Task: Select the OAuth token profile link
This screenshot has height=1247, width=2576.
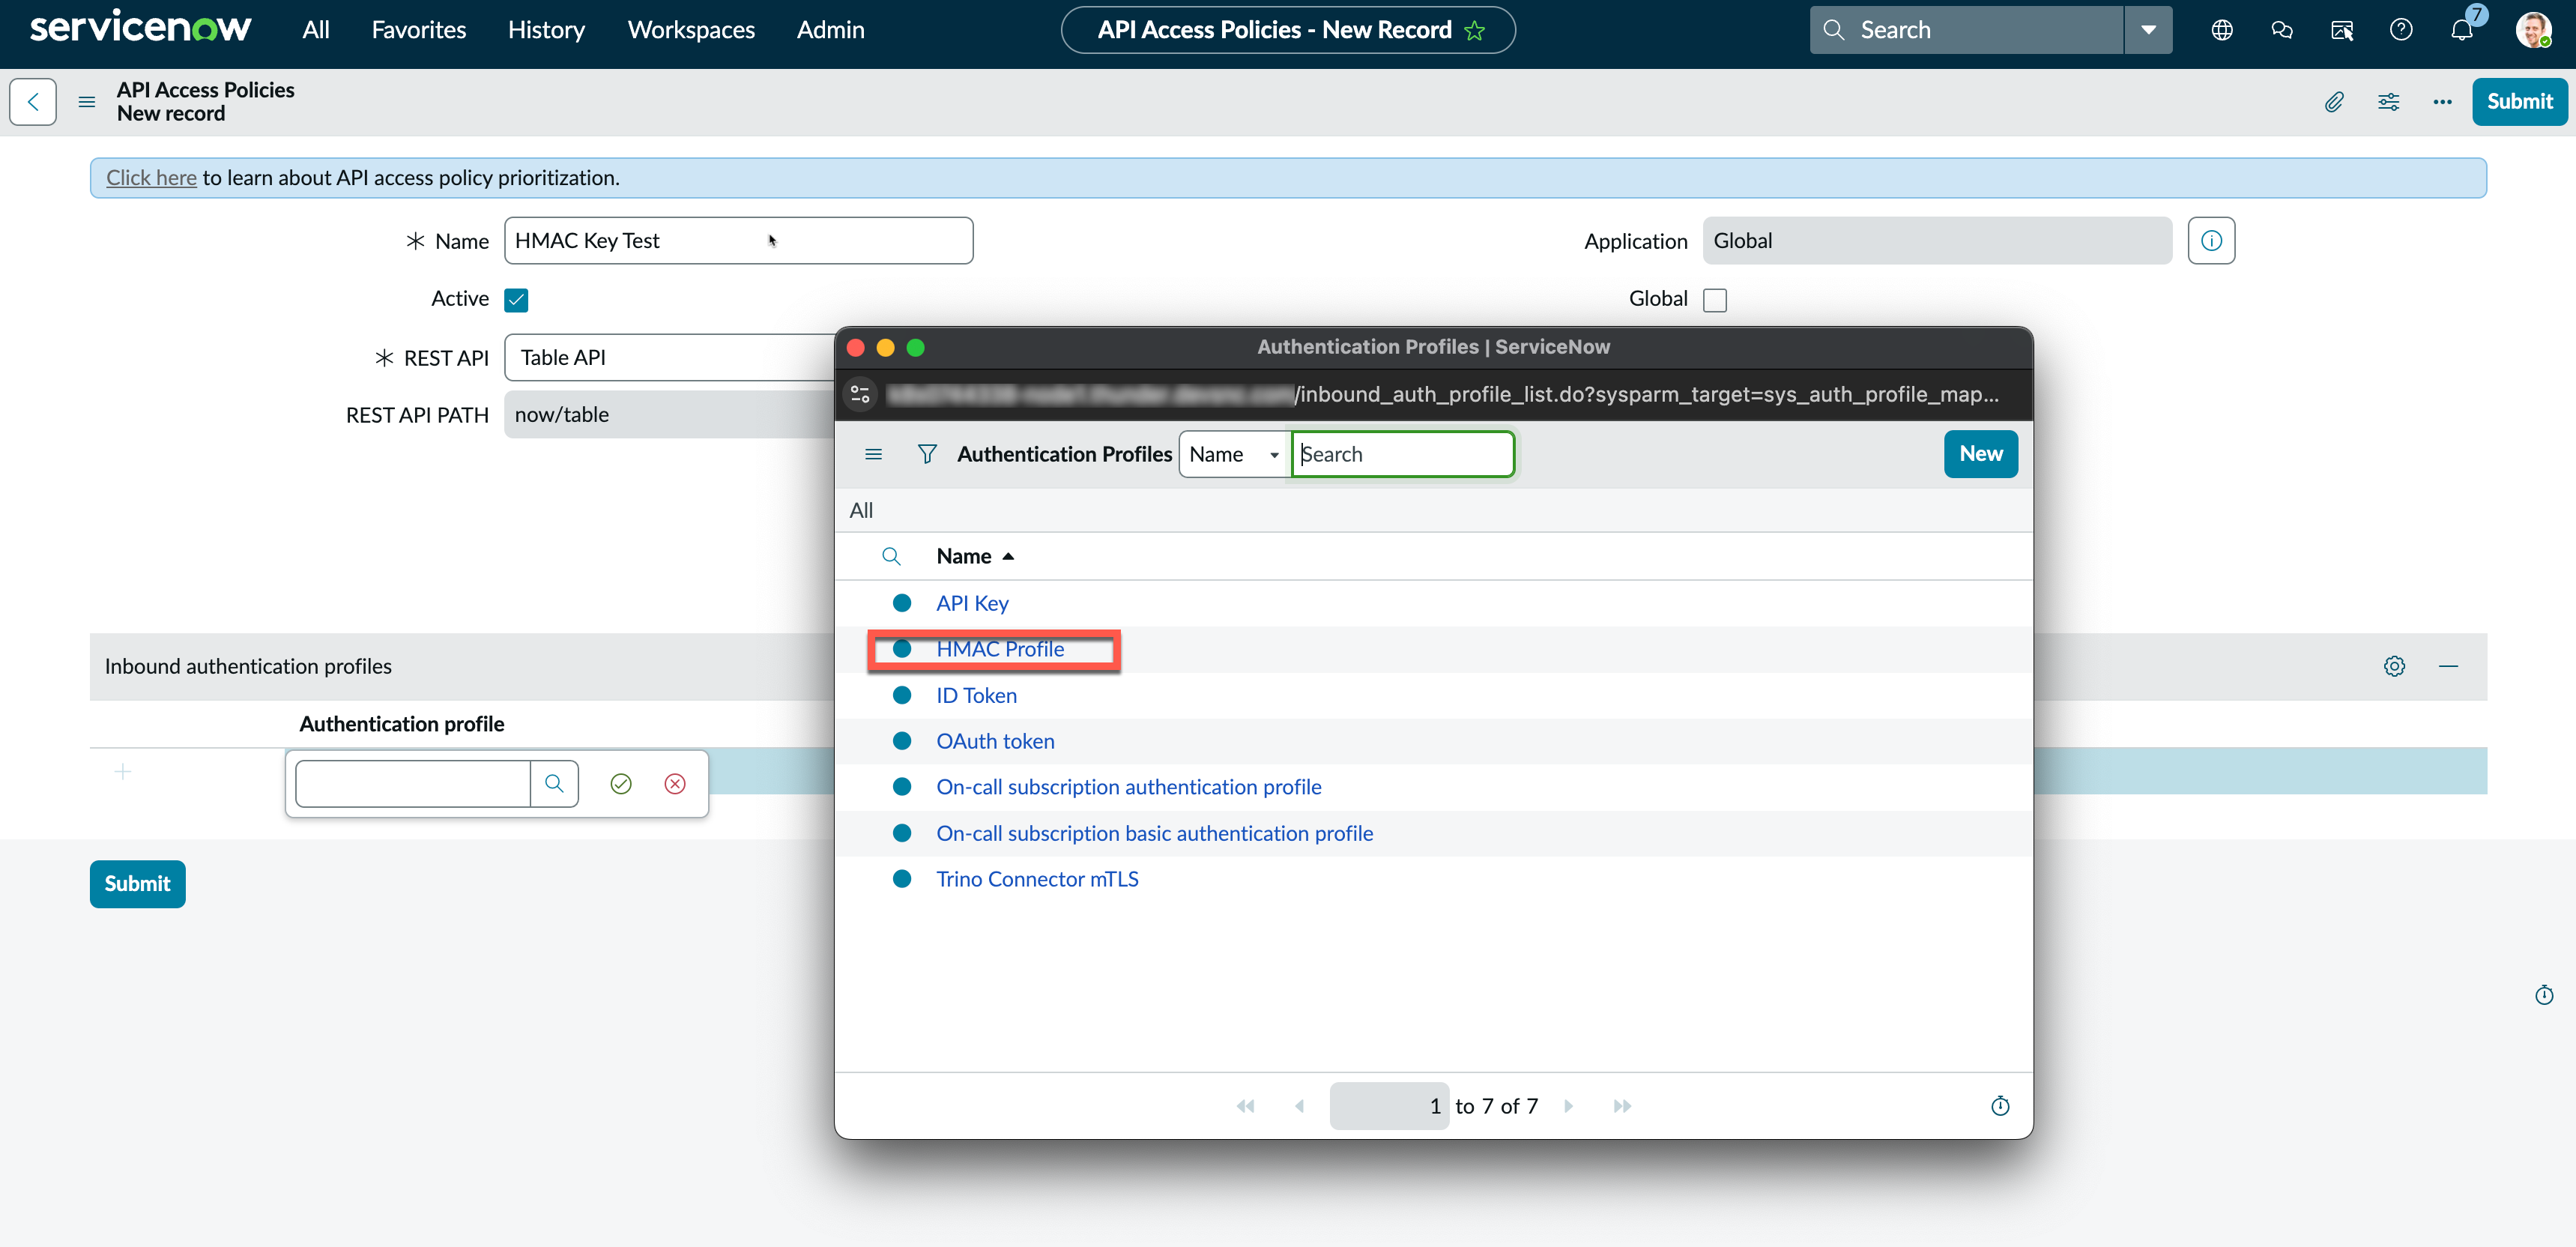Action: coord(995,742)
